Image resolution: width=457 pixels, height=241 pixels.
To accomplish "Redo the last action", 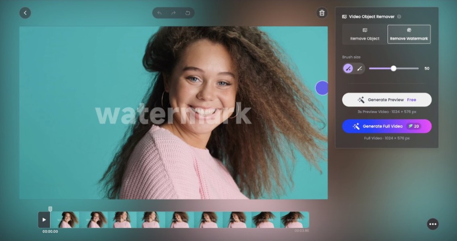I will pos(173,13).
